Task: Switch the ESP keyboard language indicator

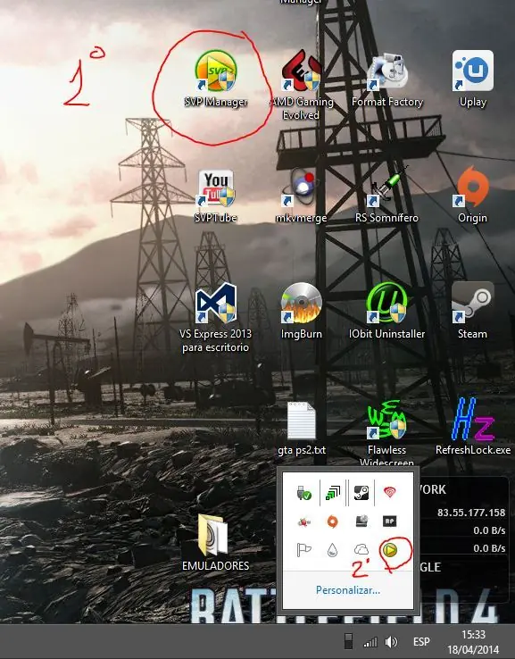Action: pyautogui.click(x=421, y=642)
